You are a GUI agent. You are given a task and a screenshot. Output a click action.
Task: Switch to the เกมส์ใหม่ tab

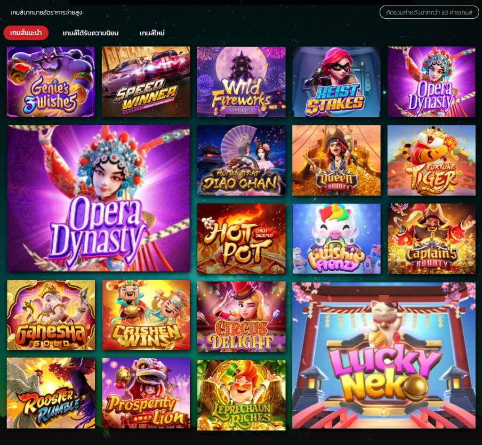pos(152,33)
